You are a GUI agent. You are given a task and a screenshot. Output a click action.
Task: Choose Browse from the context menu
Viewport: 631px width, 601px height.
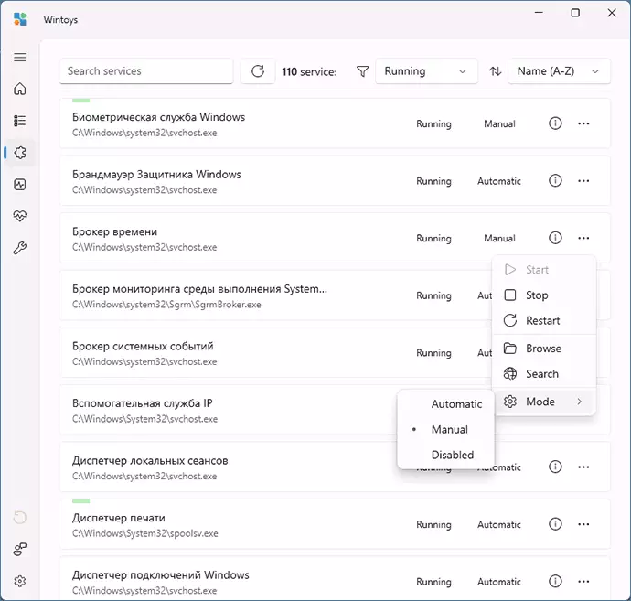point(544,349)
